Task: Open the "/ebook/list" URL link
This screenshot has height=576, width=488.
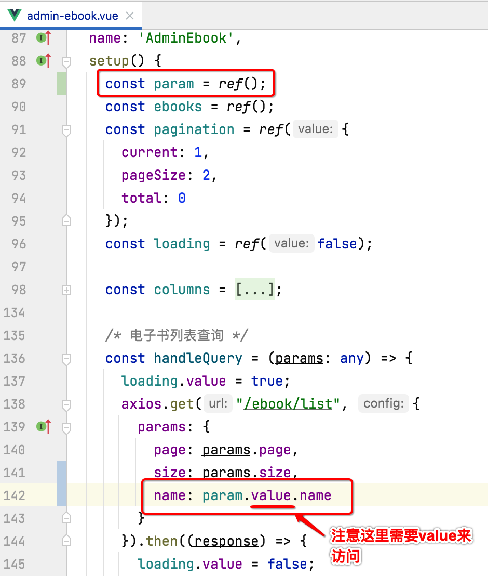Action: [288, 404]
